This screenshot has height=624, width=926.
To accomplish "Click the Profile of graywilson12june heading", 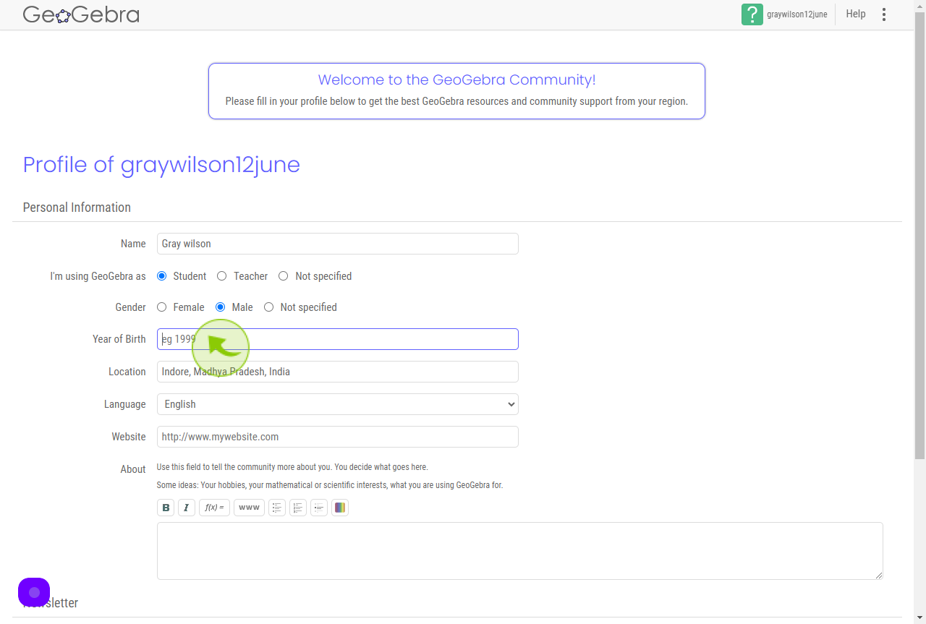I will point(161,165).
